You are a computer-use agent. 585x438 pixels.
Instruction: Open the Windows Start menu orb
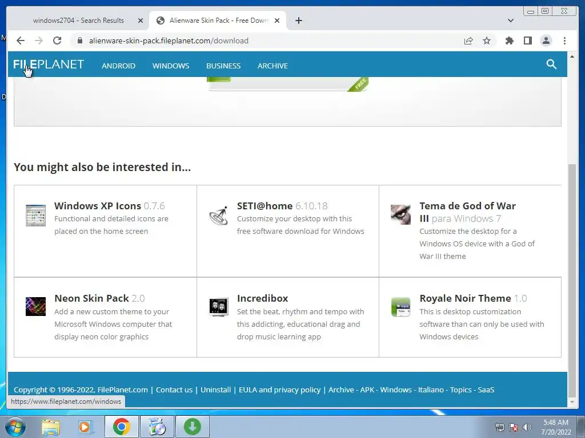[x=15, y=427]
